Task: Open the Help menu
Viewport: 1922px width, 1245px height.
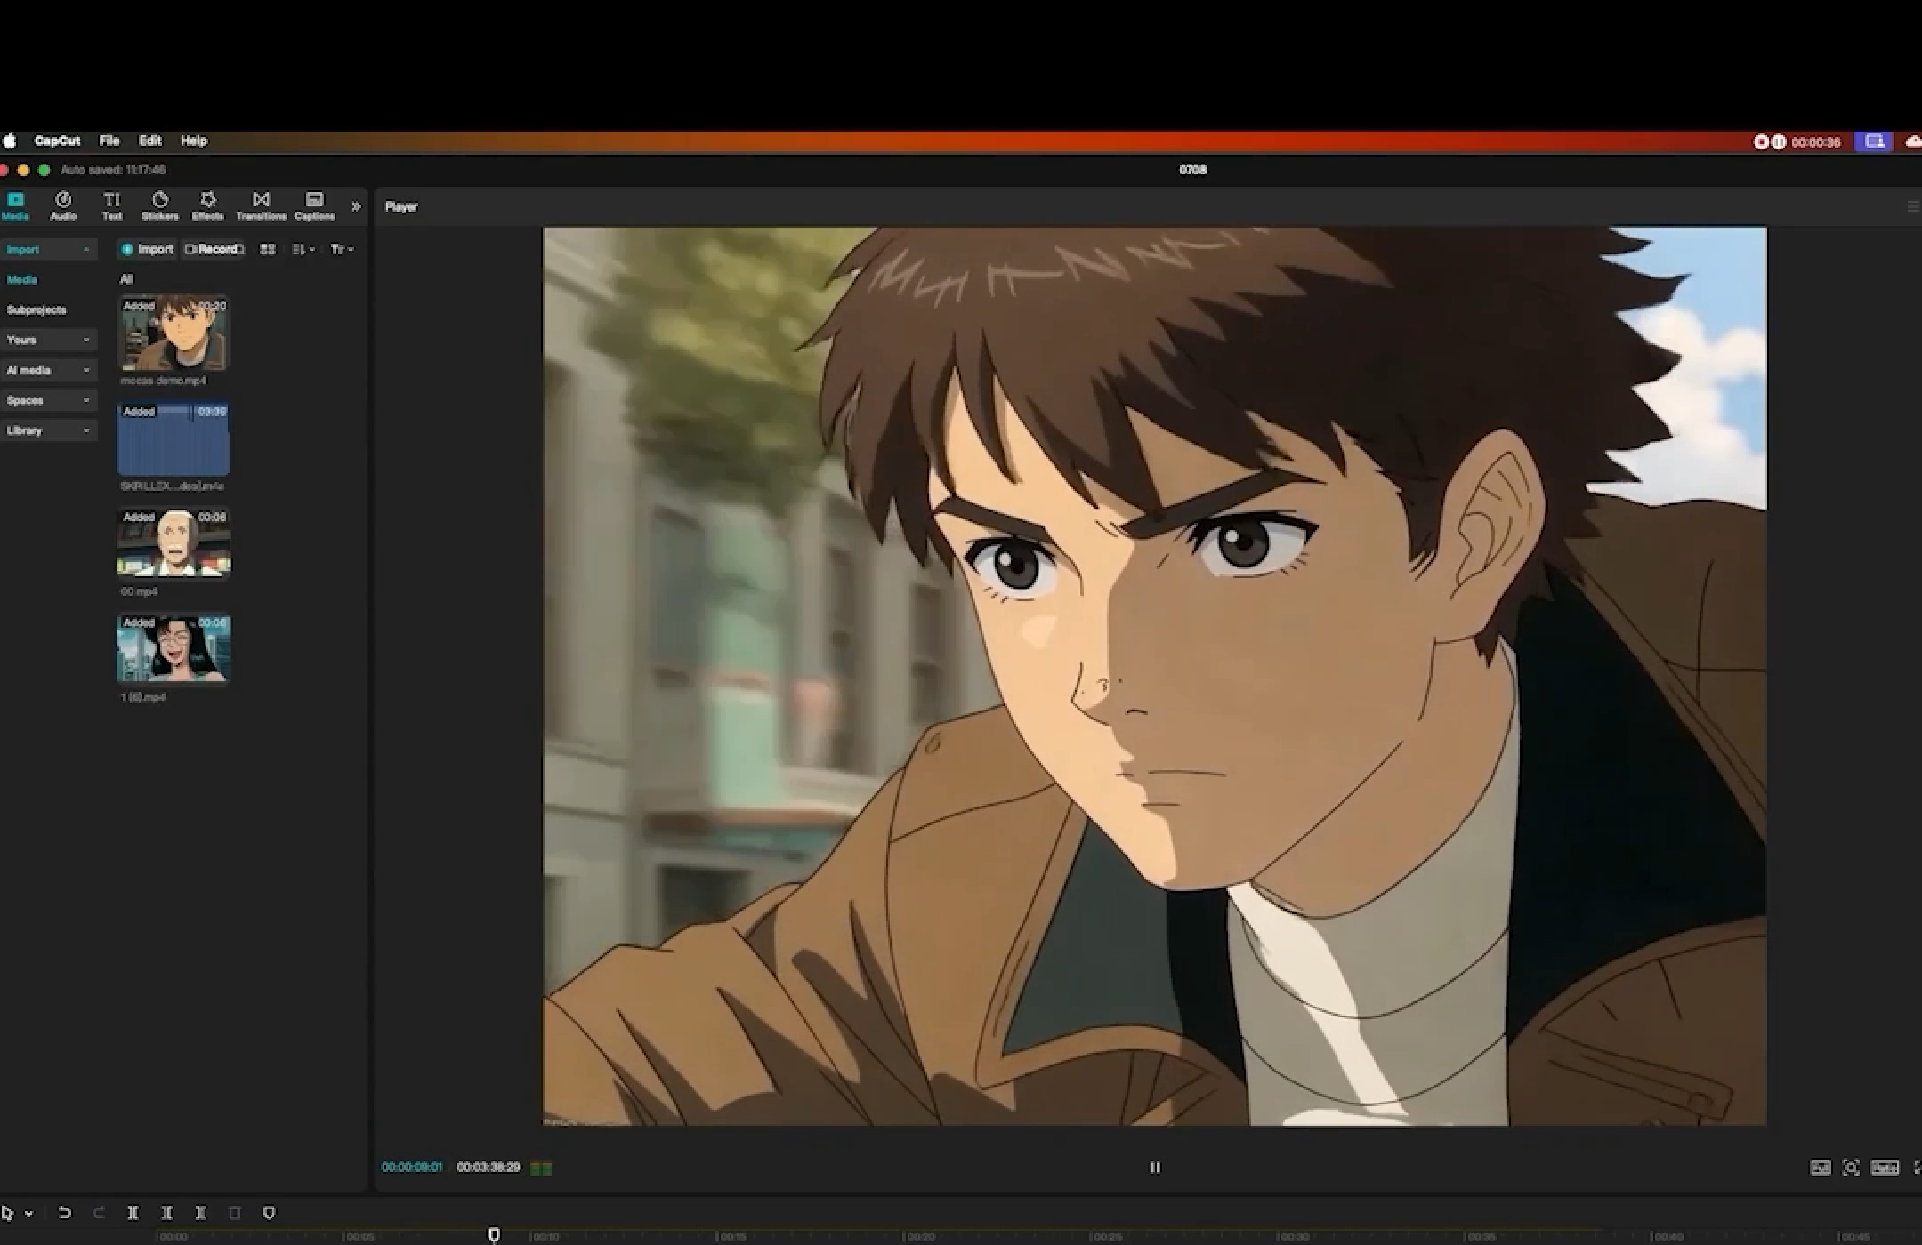Action: pyautogui.click(x=194, y=141)
